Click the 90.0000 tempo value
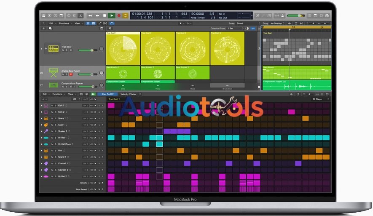This screenshot has width=373, height=216. pos(197,14)
